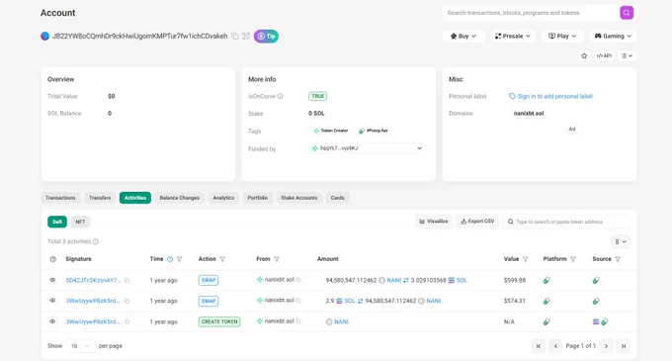The image size is (672, 361).
Task: Click the Visualize button
Action: click(433, 222)
